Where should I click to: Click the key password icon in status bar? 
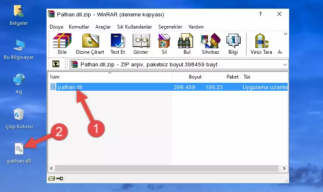point(60,179)
